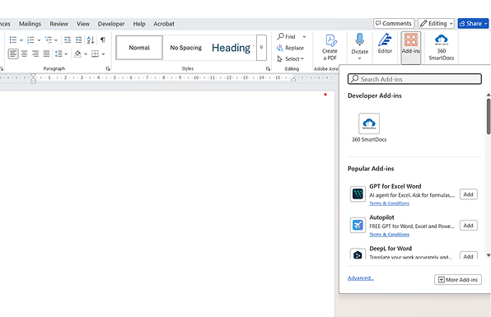Click the add-ins list scroll down arrow
This screenshot has width=491, height=317.
[x=489, y=255]
